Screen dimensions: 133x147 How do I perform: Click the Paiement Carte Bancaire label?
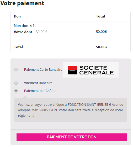[43, 70]
